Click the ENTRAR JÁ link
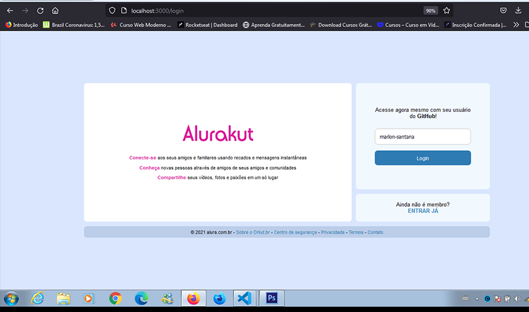This screenshot has width=529, height=312. (423, 211)
